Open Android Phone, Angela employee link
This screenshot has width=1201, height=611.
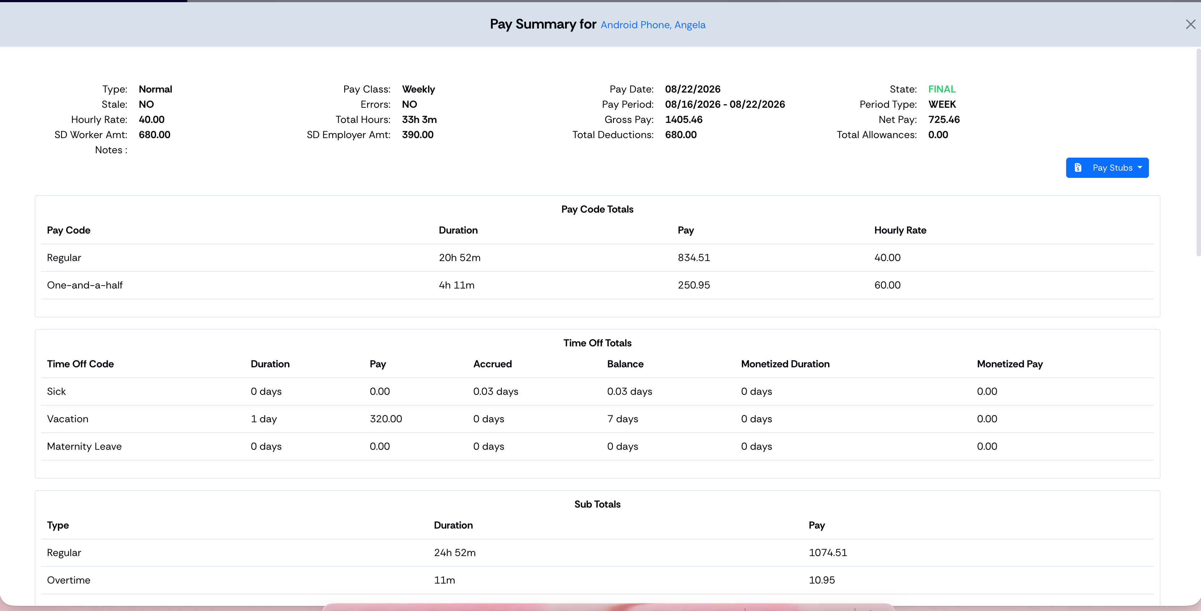click(653, 25)
